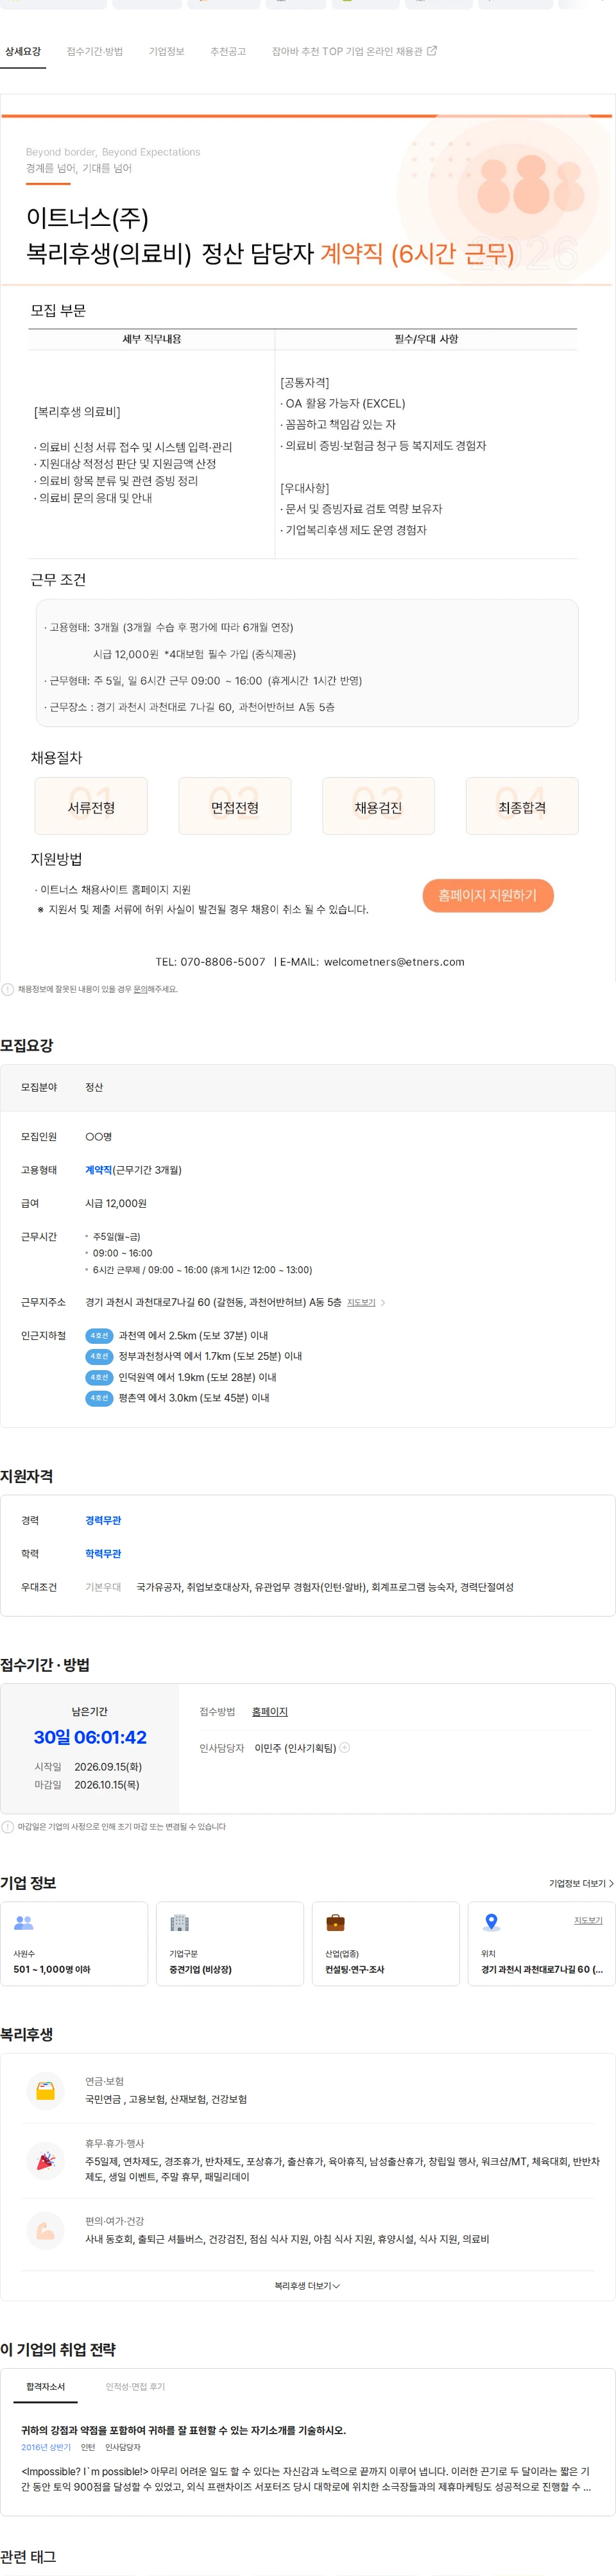Image resolution: width=616 pixels, height=2576 pixels.
Task: Click the 남은기간 30일 countdown text
Action: pyautogui.click(x=90, y=1737)
